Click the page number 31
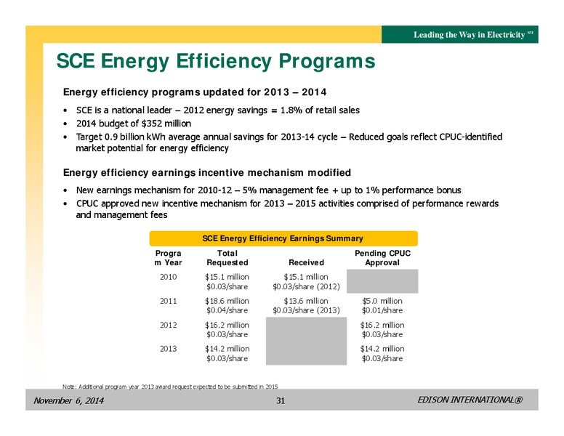The image size is (564, 436). click(x=281, y=400)
